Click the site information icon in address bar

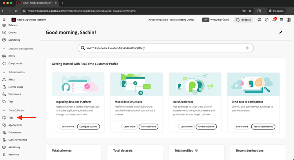(24, 11)
